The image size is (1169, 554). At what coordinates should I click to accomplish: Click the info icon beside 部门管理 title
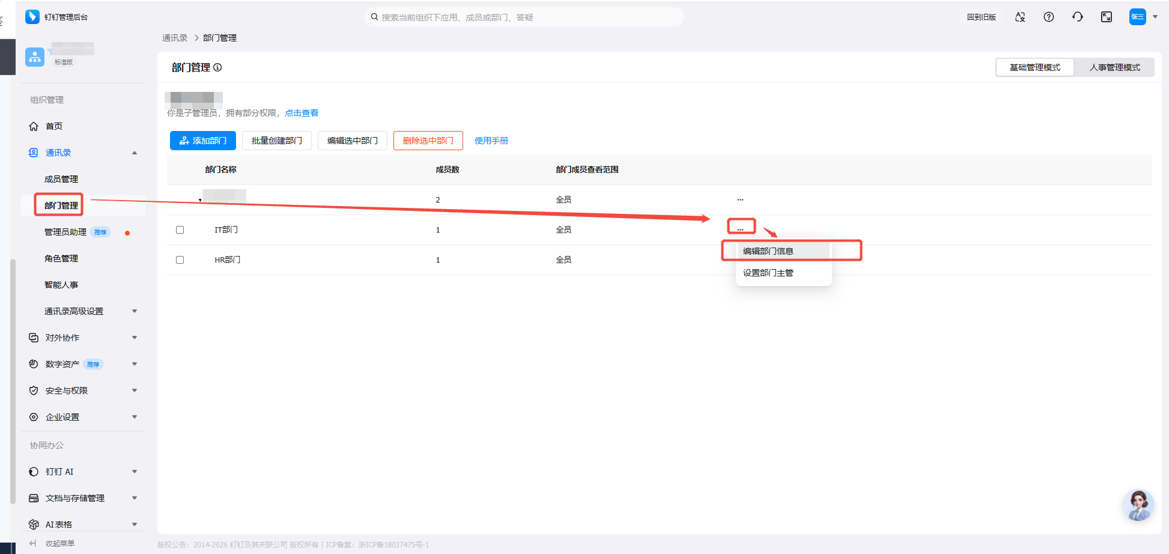point(217,67)
